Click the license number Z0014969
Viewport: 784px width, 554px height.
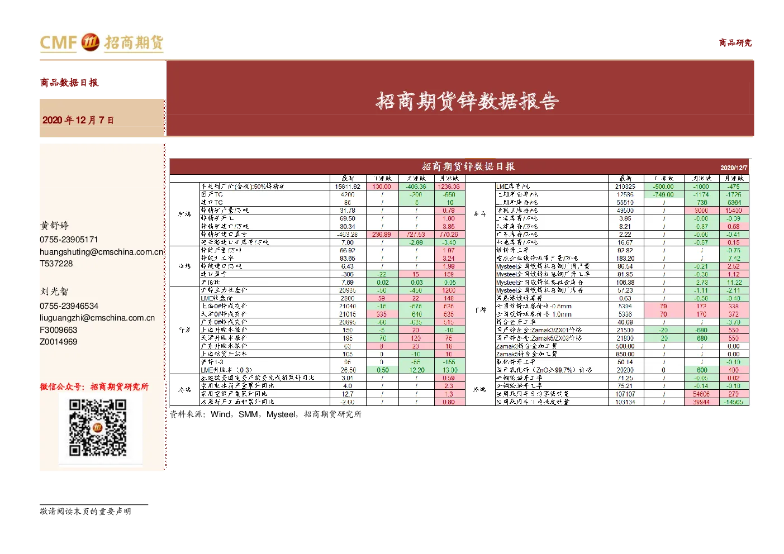(x=59, y=342)
